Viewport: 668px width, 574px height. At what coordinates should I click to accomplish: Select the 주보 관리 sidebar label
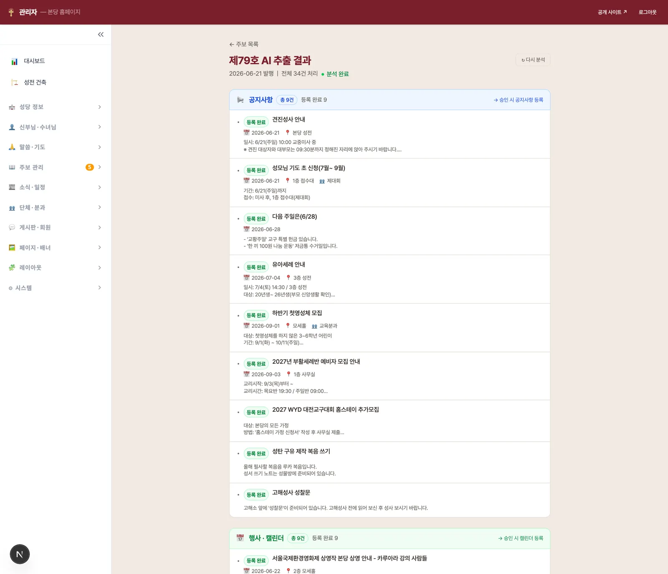(x=31, y=167)
